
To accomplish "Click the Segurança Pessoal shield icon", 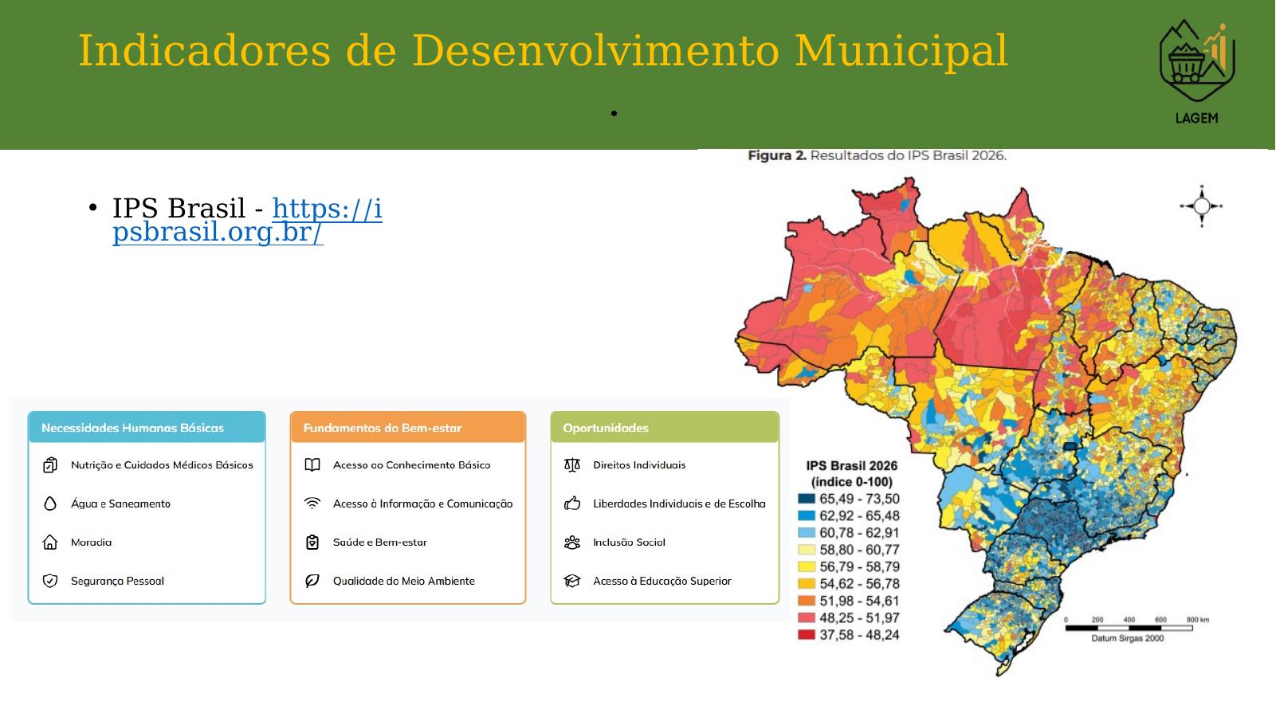I will pos(50,581).
